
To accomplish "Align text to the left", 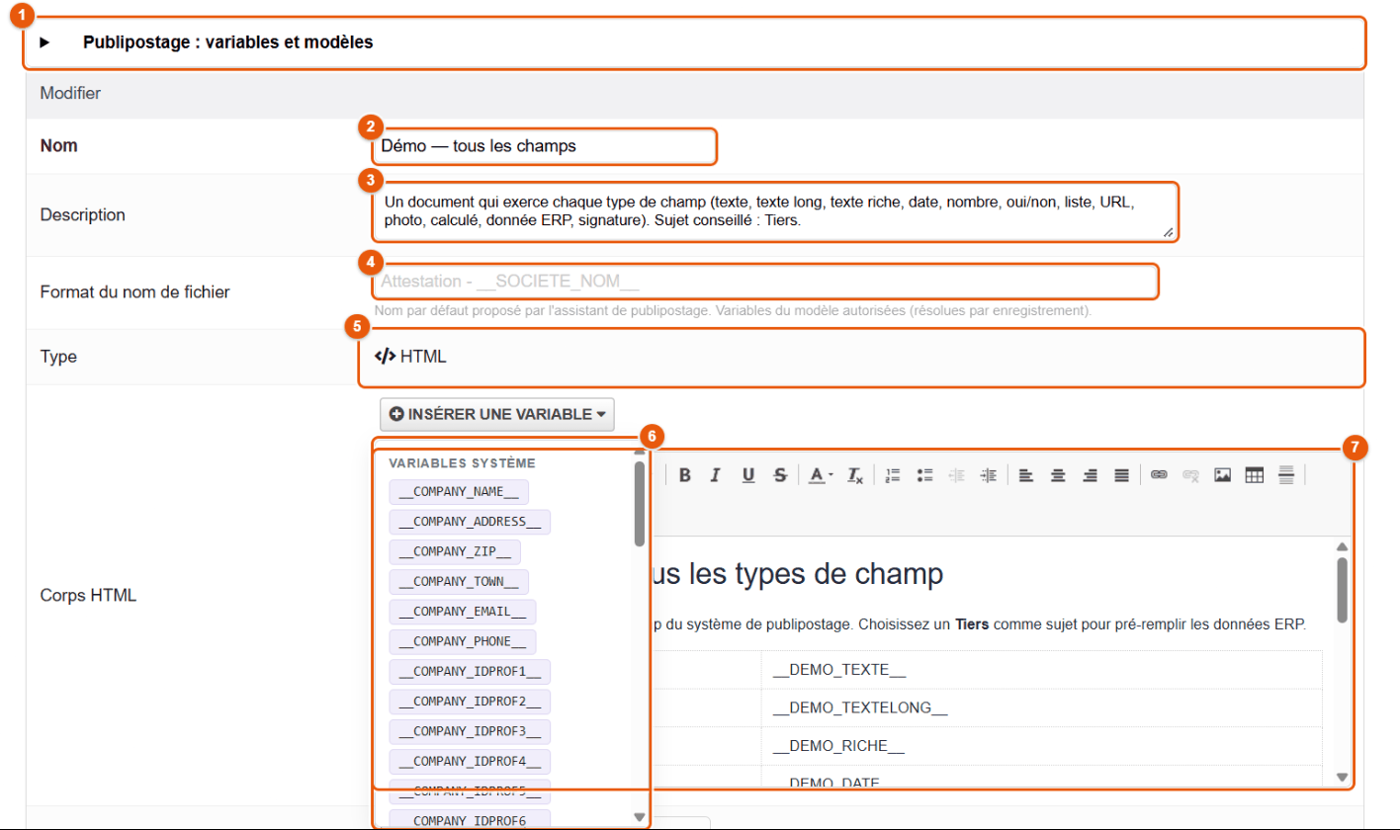I will pos(1026,475).
